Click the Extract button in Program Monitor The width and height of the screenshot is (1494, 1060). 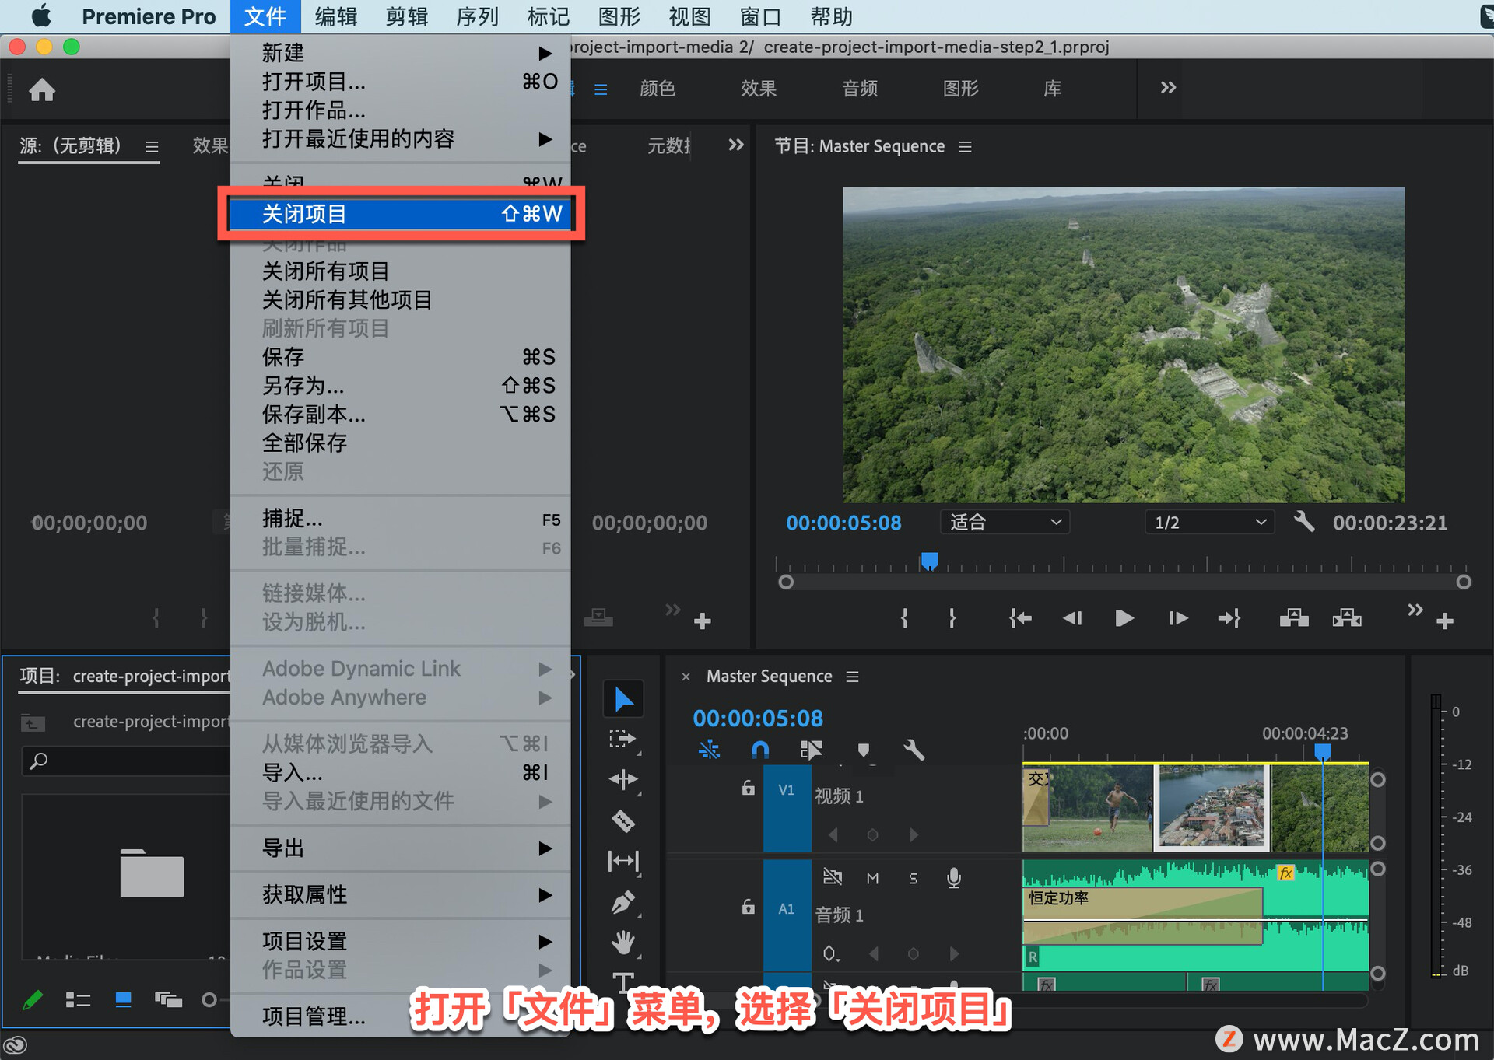pyautogui.click(x=1347, y=619)
